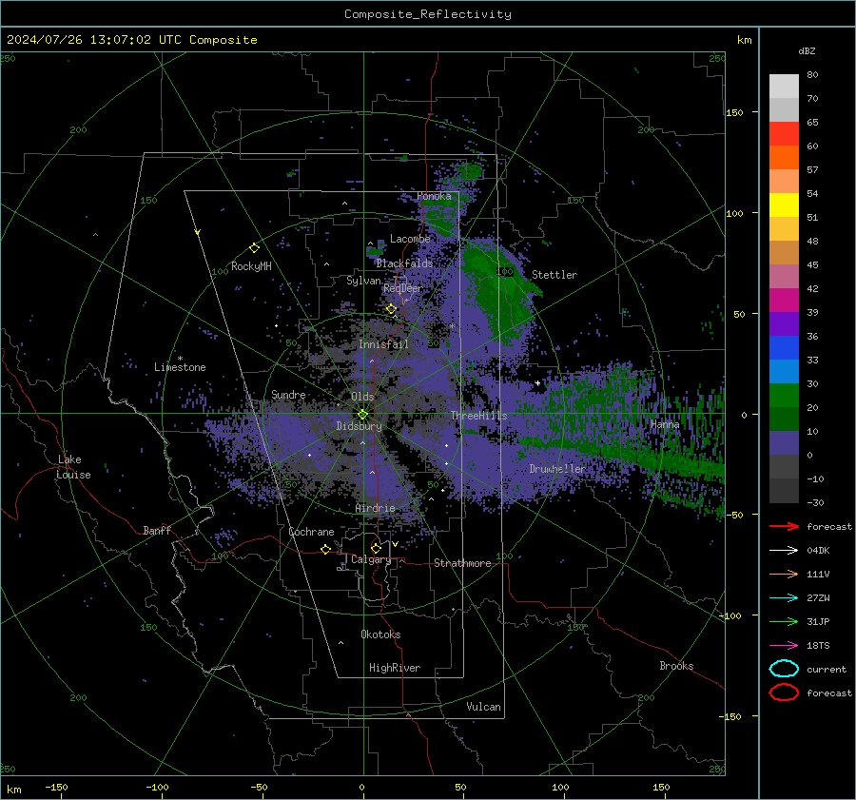Click the 'Cochrane' city label
The height and width of the screenshot is (800, 856).
311,532
